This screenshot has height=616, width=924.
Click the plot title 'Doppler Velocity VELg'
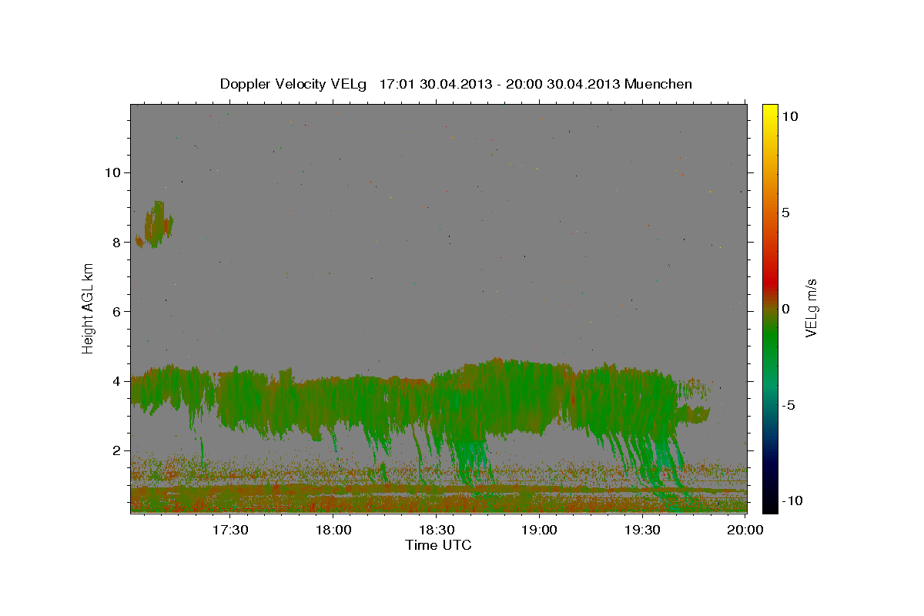coord(295,84)
